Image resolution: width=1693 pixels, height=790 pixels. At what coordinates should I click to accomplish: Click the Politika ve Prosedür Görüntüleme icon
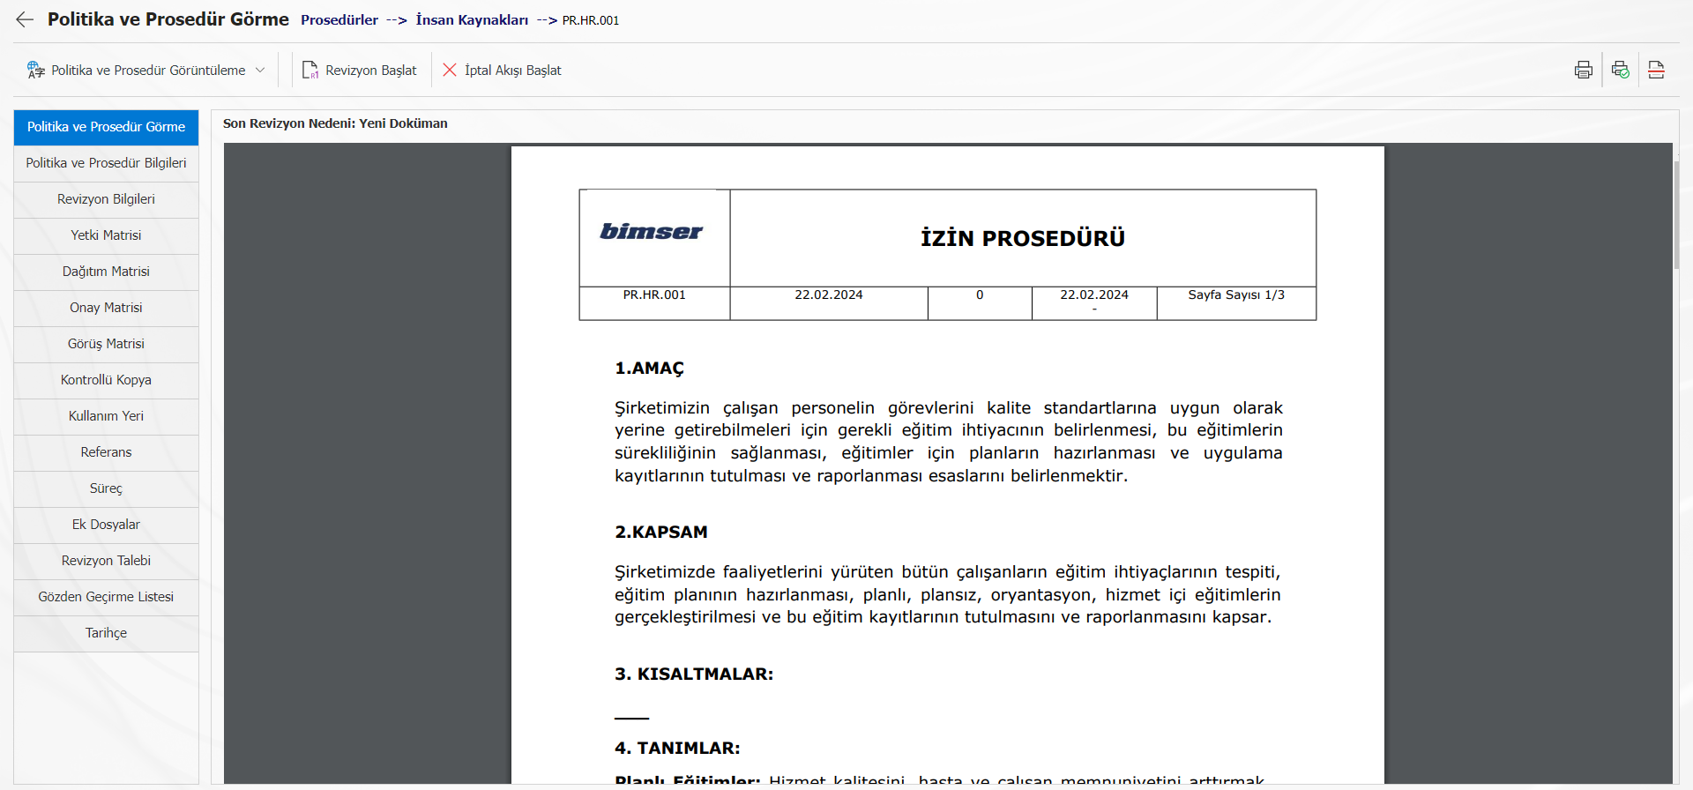pos(36,70)
